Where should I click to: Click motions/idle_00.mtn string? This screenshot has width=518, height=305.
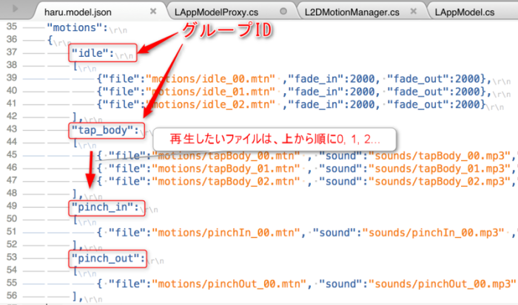pos(210,79)
